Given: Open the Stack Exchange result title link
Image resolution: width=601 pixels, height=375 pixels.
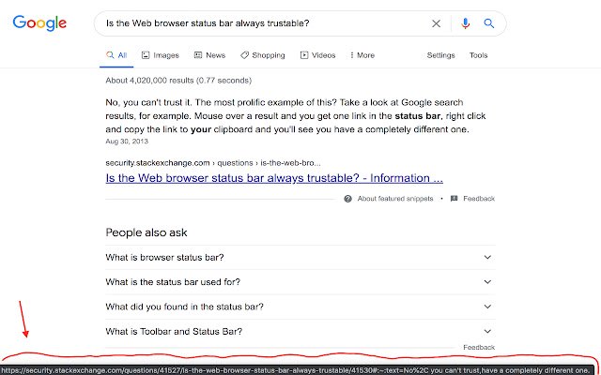Looking at the screenshot, I should tap(274, 178).
